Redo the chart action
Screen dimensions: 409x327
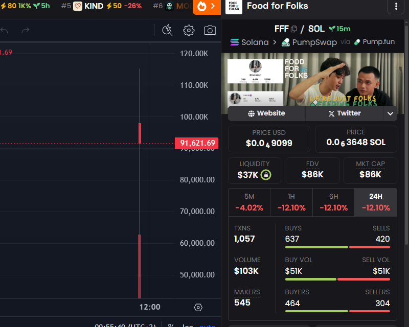pos(25,30)
